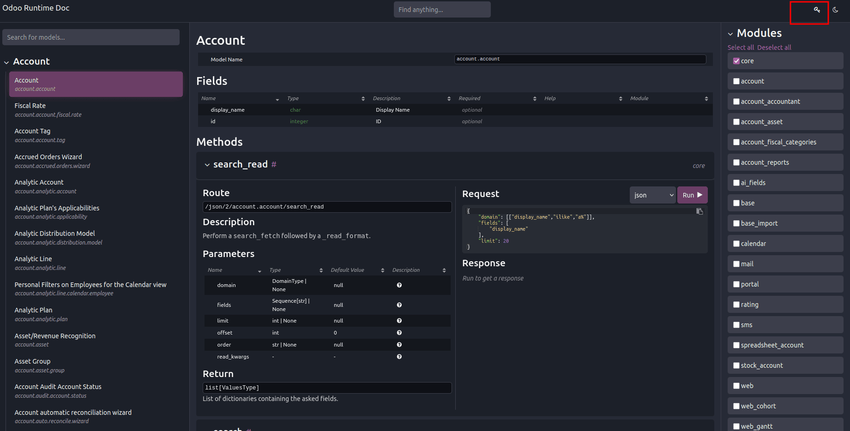This screenshot has width=850, height=431.
Task: Sort Parameters table by Default Value column
Action: pyautogui.click(x=358, y=270)
